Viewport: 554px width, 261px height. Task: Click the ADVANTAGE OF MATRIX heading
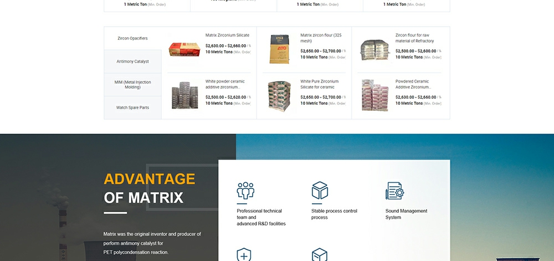pos(150,188)
